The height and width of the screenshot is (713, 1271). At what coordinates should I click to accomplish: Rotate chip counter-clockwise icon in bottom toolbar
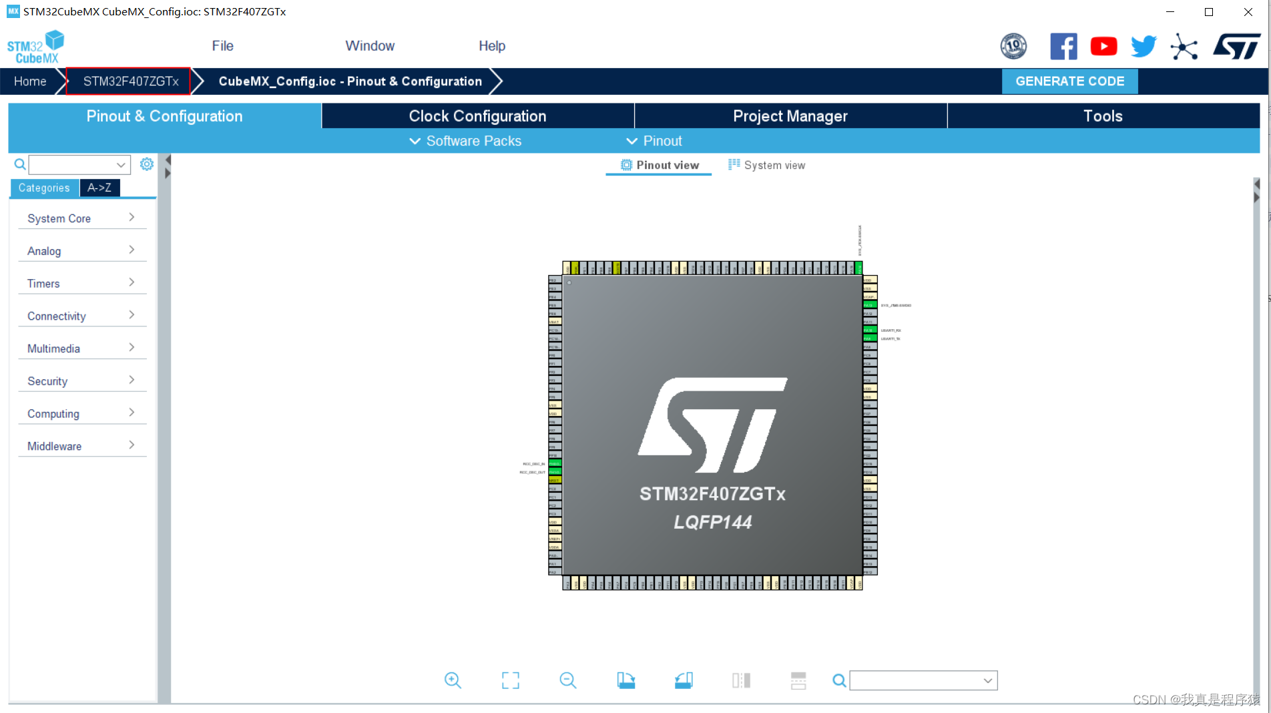(684, 680)
